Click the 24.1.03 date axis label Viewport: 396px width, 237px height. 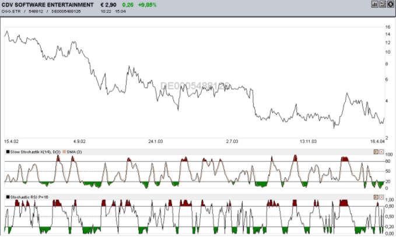(156, 141)
